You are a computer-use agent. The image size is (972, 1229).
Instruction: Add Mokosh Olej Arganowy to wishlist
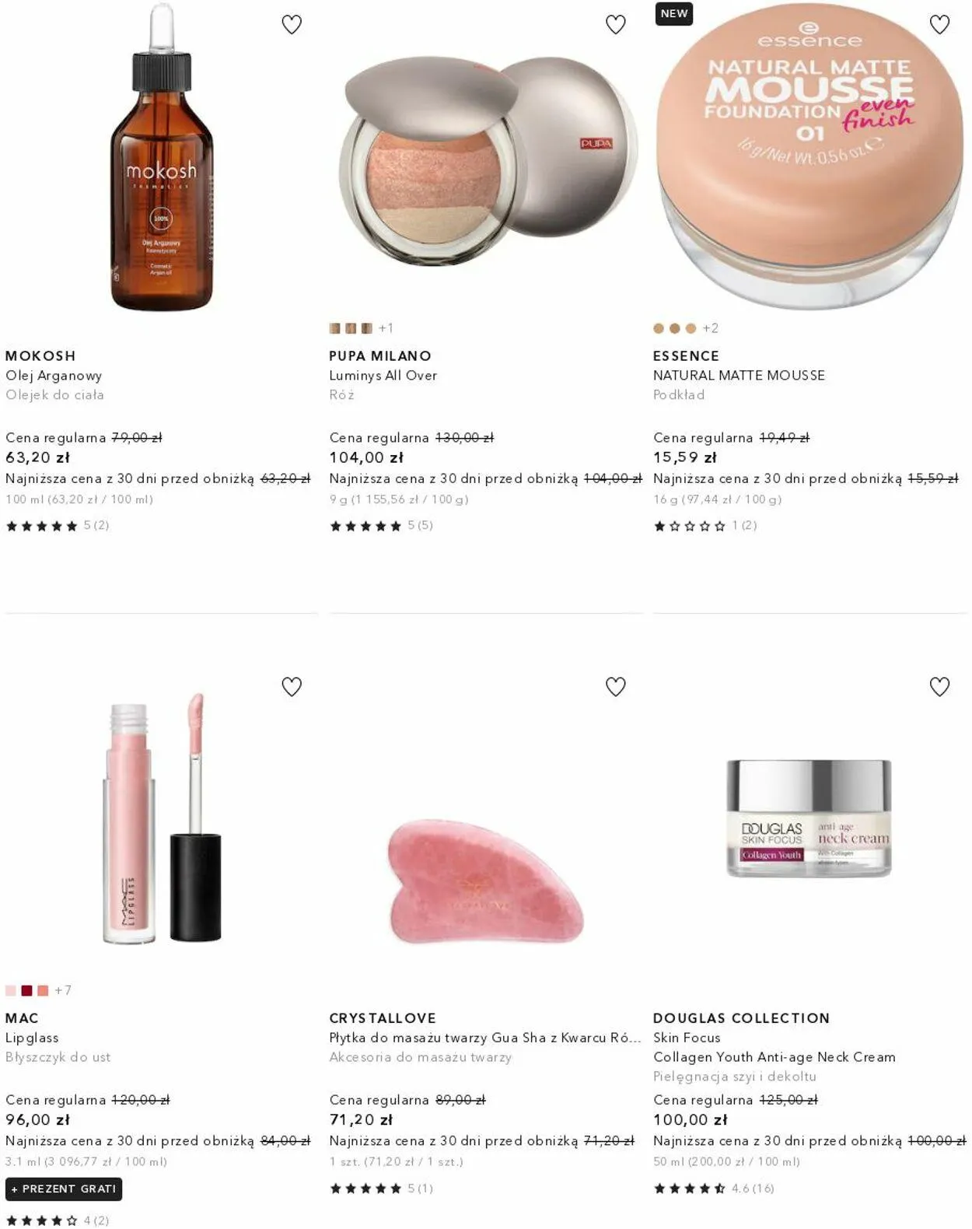click(x=292, y=25)
